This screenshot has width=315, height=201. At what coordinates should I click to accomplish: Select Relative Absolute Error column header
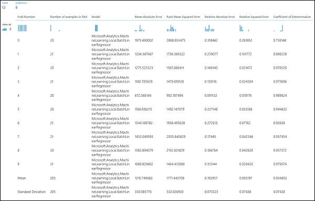tap(219, 17)
